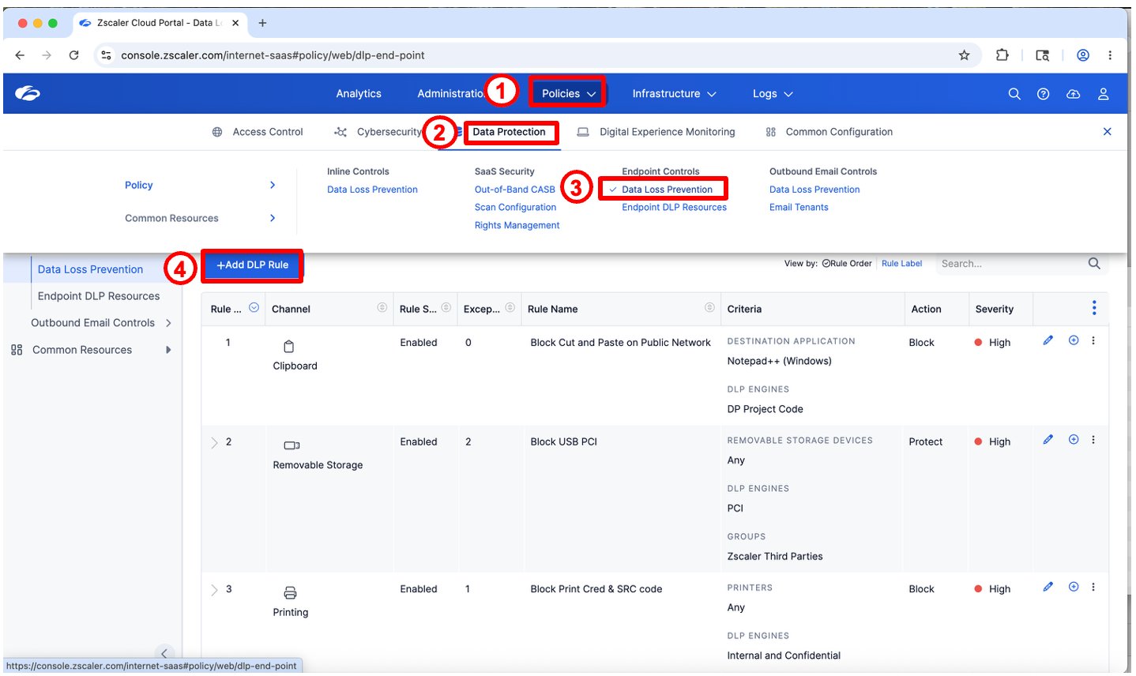Image resolution: width=1136 pixels, height=676 pixels.
Task: Expand the Logs dropdown
Action: pyautogui.click(x=773, y=94)
